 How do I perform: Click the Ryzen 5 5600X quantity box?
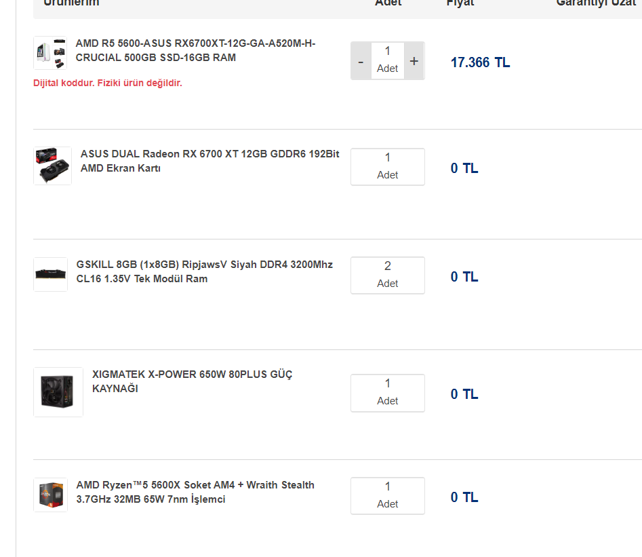(388, 495)
